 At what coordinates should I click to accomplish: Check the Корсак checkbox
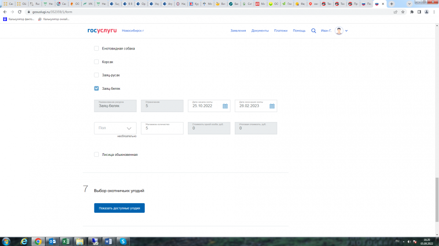pos(96,62)
